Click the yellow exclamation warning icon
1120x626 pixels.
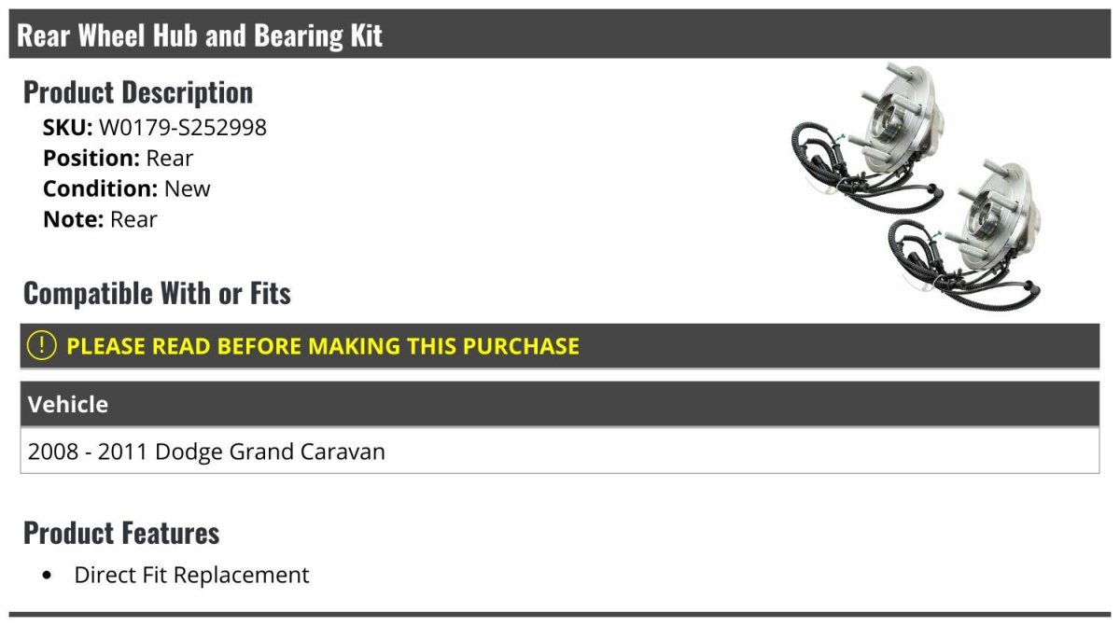(x=41, y=345)
